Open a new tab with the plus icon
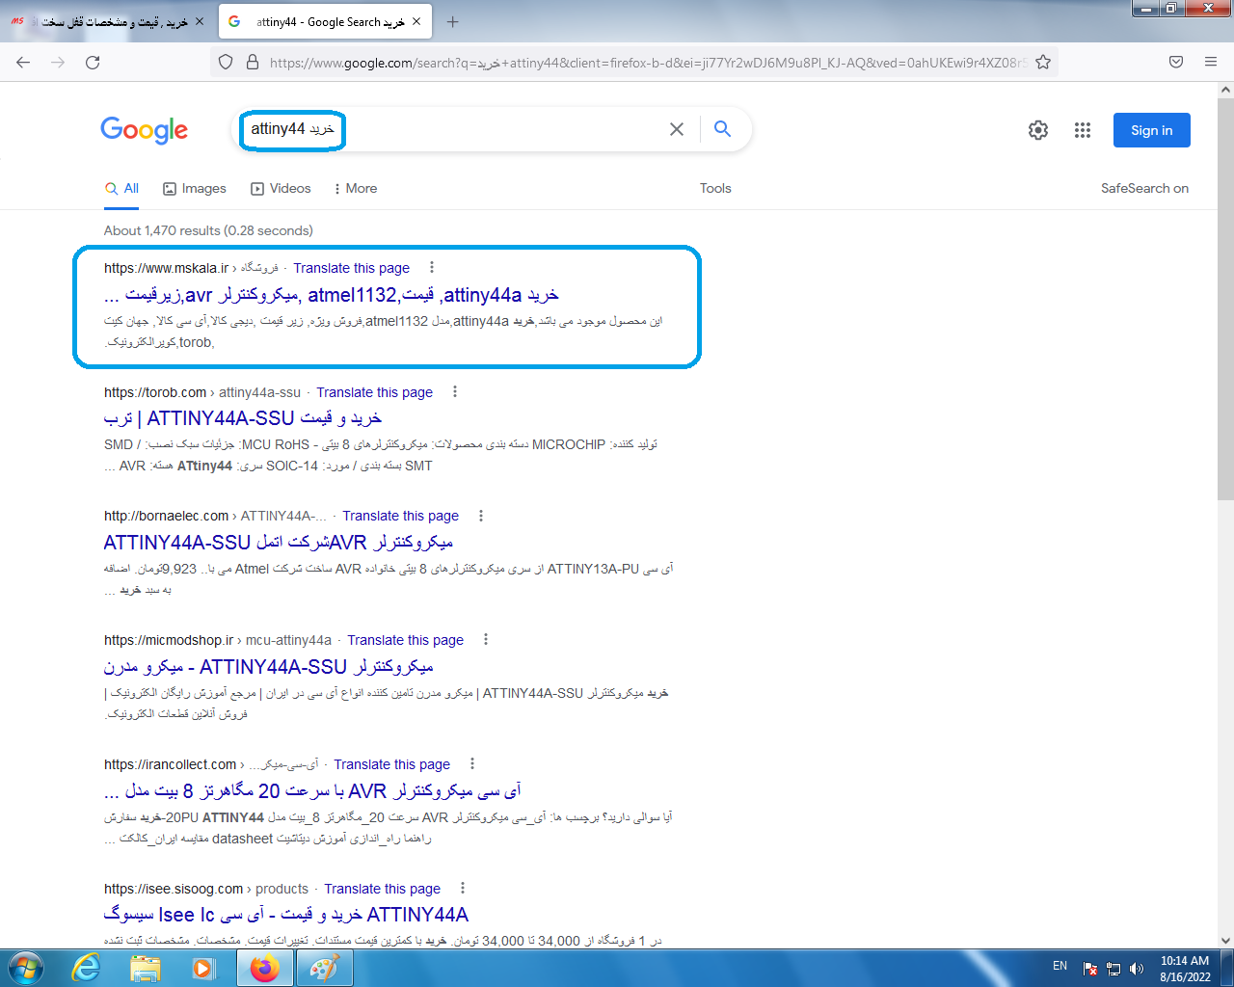Screen dimensions: 1234x987 pyautogui.click(x=453, y=21)
